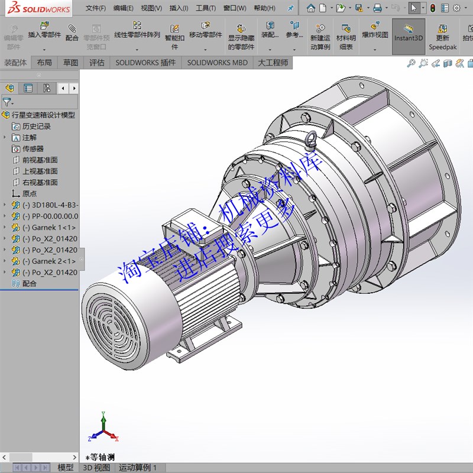This screenshot has height=473, width=473.
Task: Click the Open file folder icon
Action: (341, 8)
